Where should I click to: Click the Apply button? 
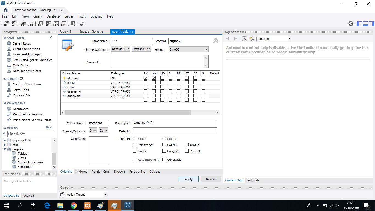click(x=189, y=179)
